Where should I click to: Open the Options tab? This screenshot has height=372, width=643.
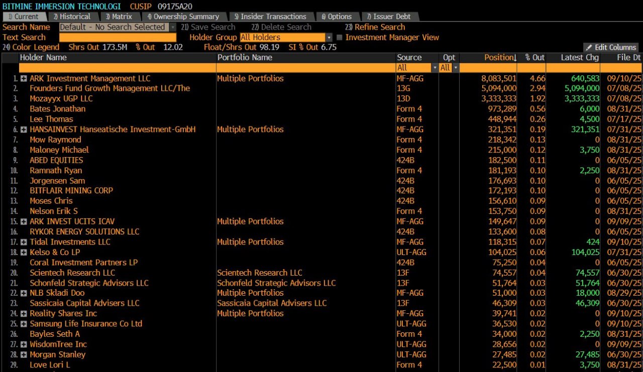click(337, 17)
